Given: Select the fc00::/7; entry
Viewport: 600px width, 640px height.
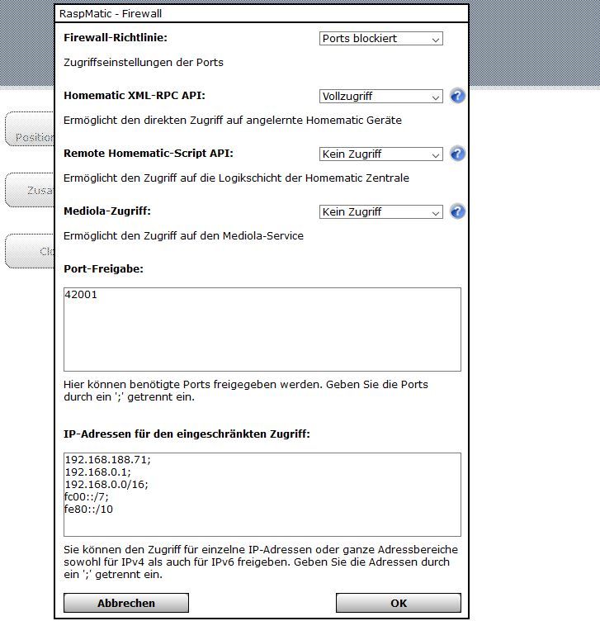Looking at the screenshot, I should tap(87, 497).
